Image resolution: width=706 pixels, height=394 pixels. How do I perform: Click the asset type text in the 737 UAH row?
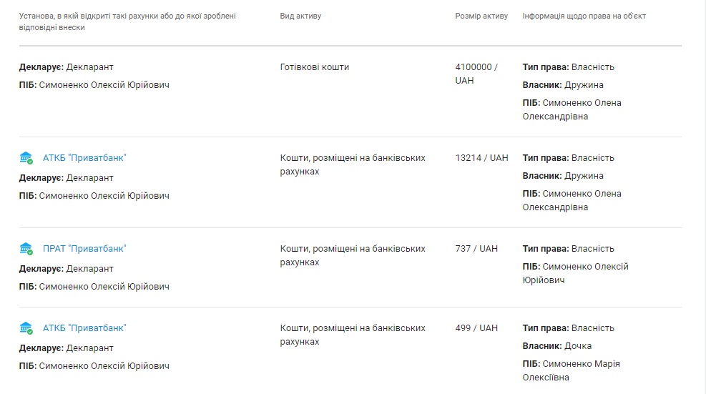click(x=353, y=255)
